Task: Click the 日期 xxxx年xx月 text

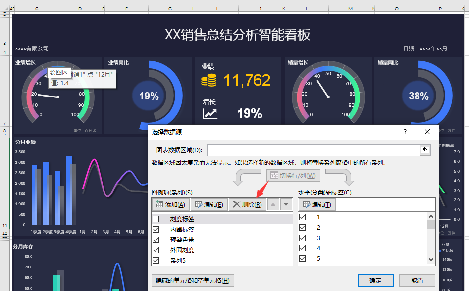Action: [425, 48]
